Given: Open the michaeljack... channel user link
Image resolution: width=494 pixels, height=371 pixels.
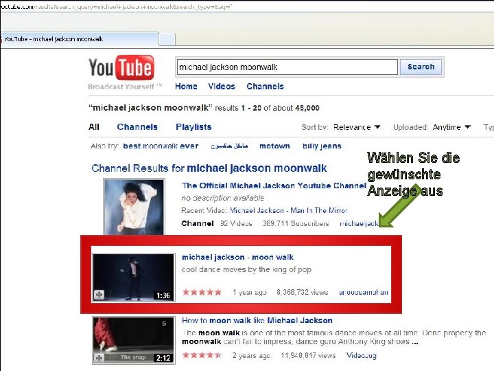Looking at the screenshot, I should [x=359, y=223].
